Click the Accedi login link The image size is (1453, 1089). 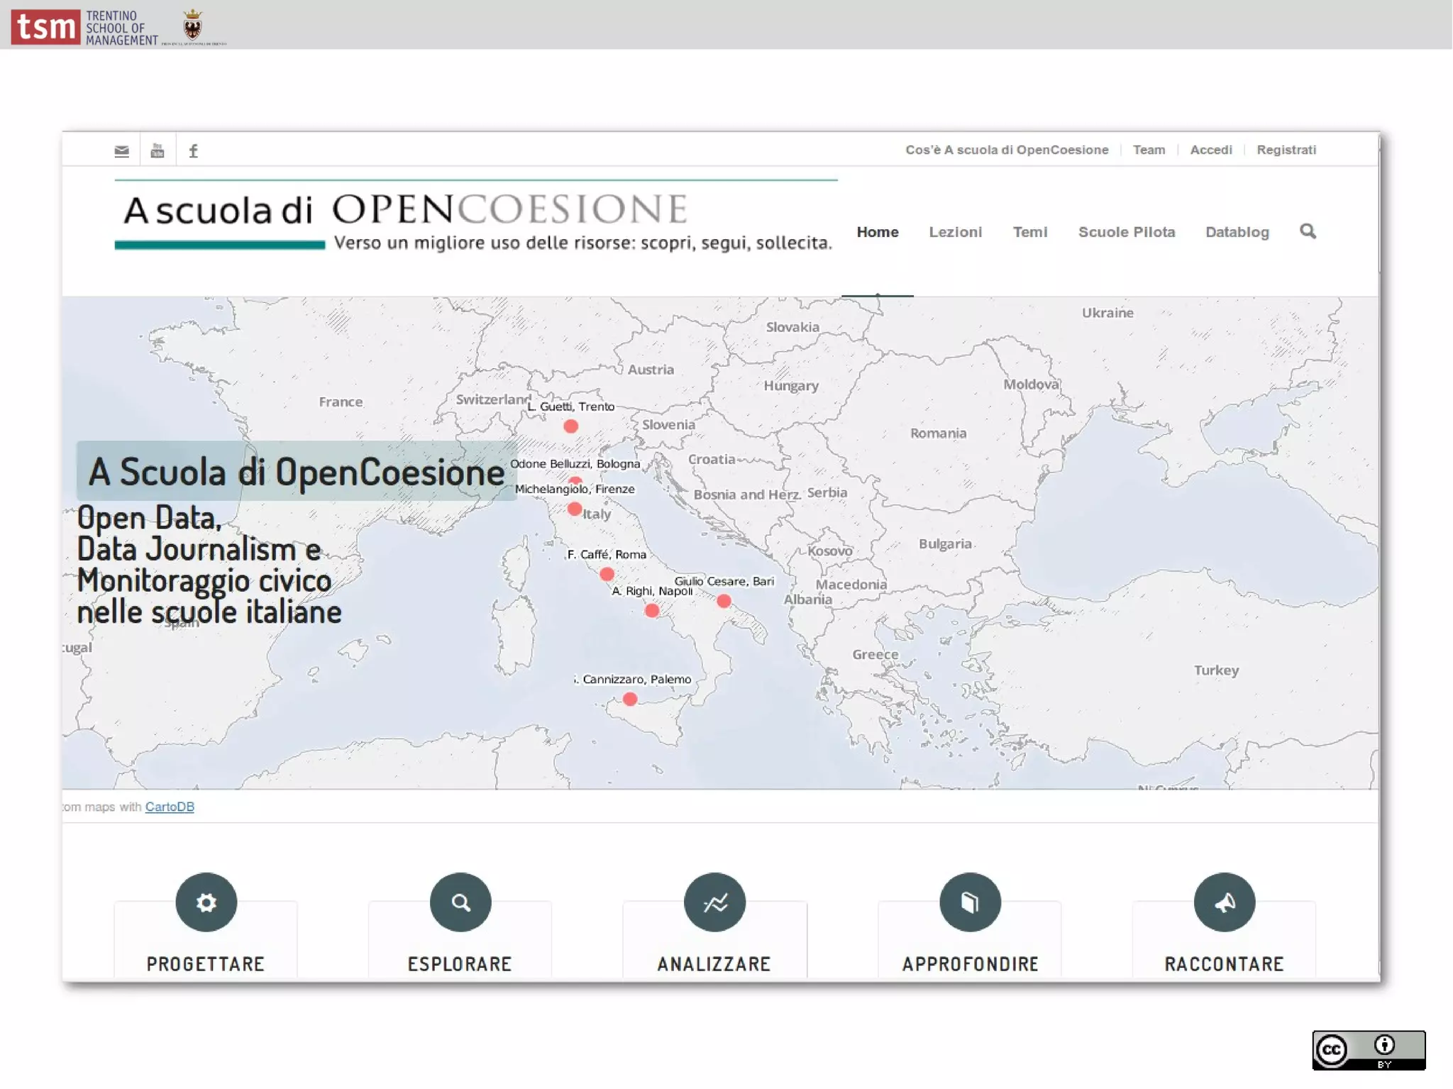click(1210, 150)
